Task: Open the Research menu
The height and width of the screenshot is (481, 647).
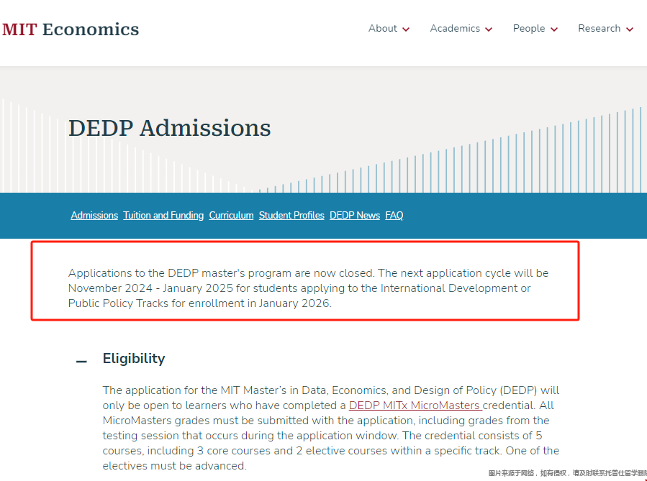Action: (x=599, y=29)
